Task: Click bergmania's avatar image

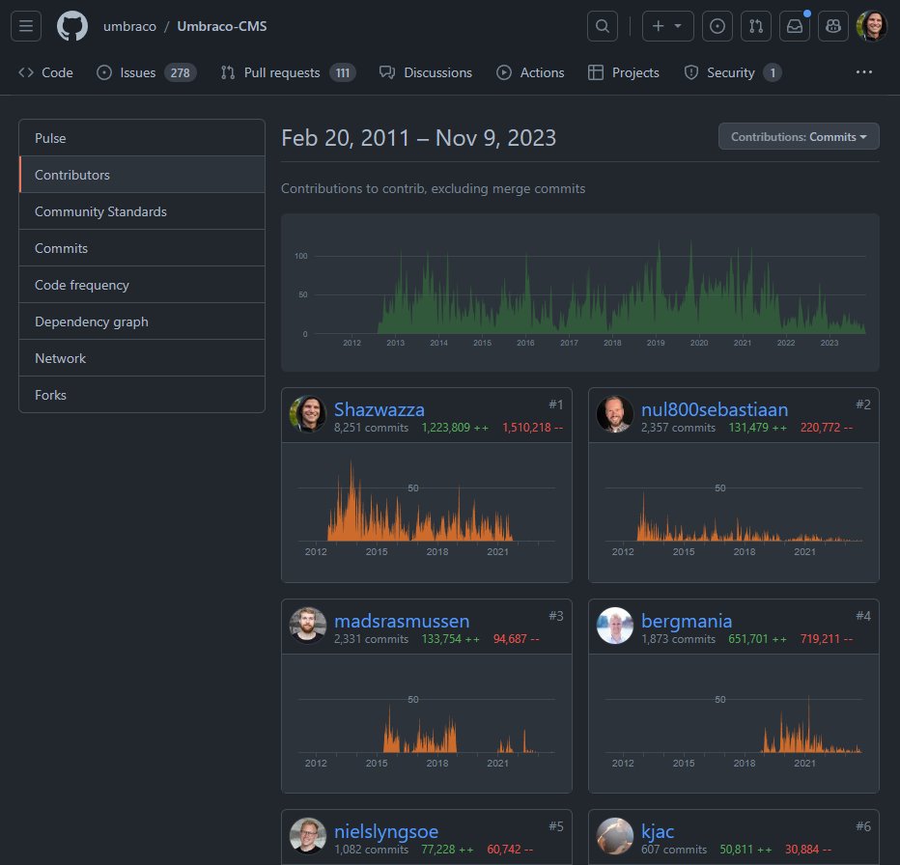Action: pyautogui.click(x=615, y=625)
